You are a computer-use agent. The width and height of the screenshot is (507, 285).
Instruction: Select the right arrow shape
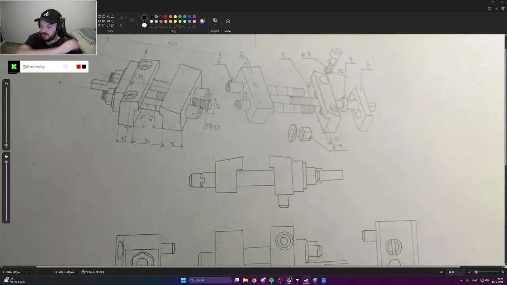pos(104,21)
